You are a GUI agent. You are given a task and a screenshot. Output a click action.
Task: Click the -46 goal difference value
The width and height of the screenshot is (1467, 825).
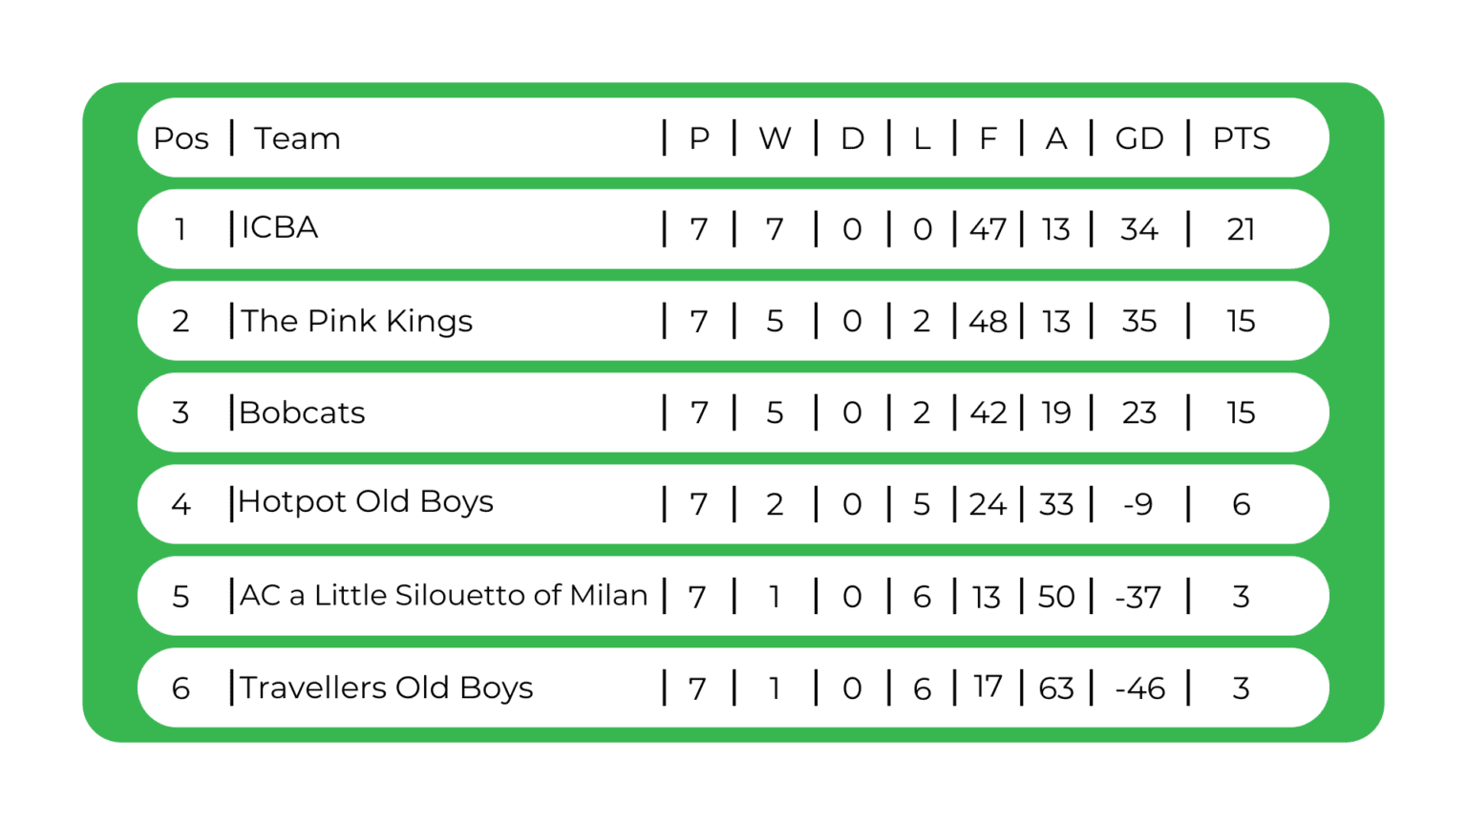pyautogui.click(x=1140, y=688)
